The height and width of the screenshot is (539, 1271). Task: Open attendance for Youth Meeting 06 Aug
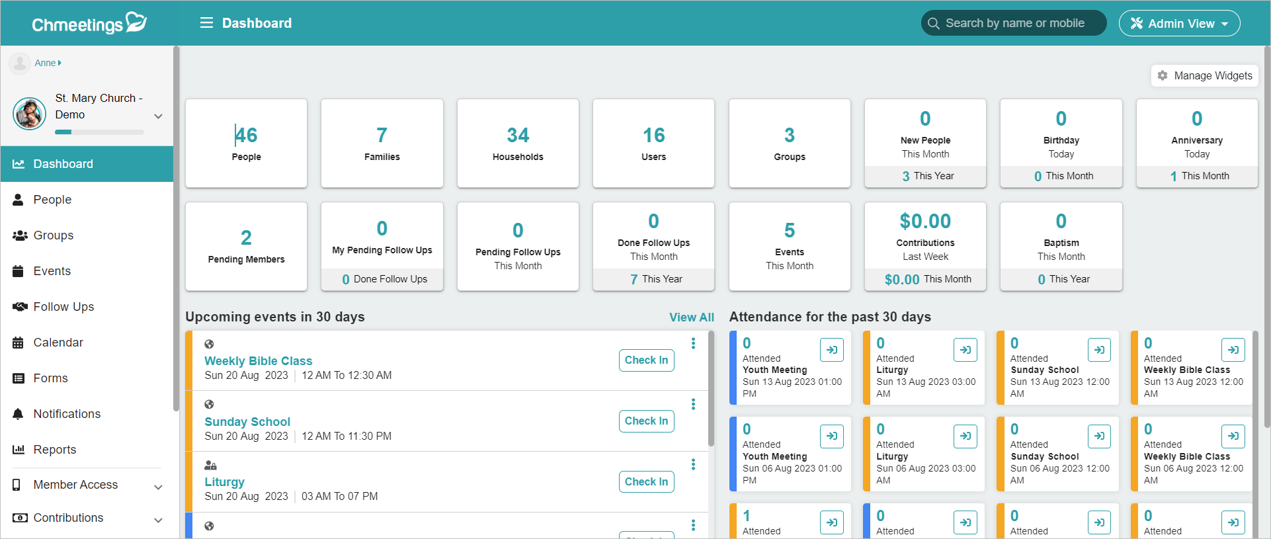[x=832, y=436]
